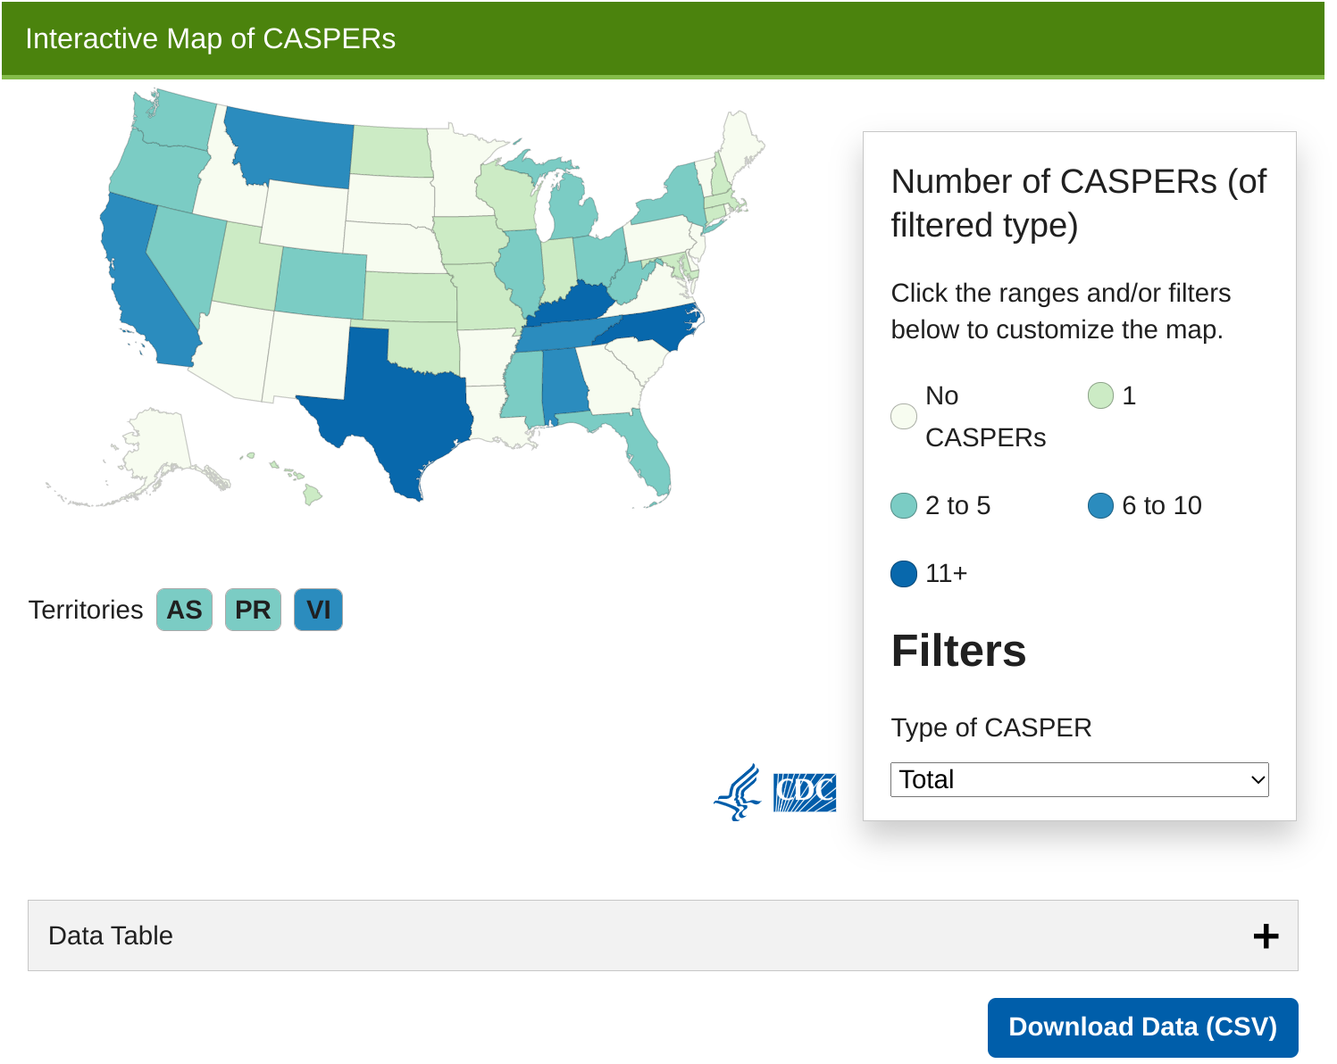Viewport: 1337px width, 1064px height.
Task: Toggle the No CASPERs legend circle
Action: click(x=903, y=416)
